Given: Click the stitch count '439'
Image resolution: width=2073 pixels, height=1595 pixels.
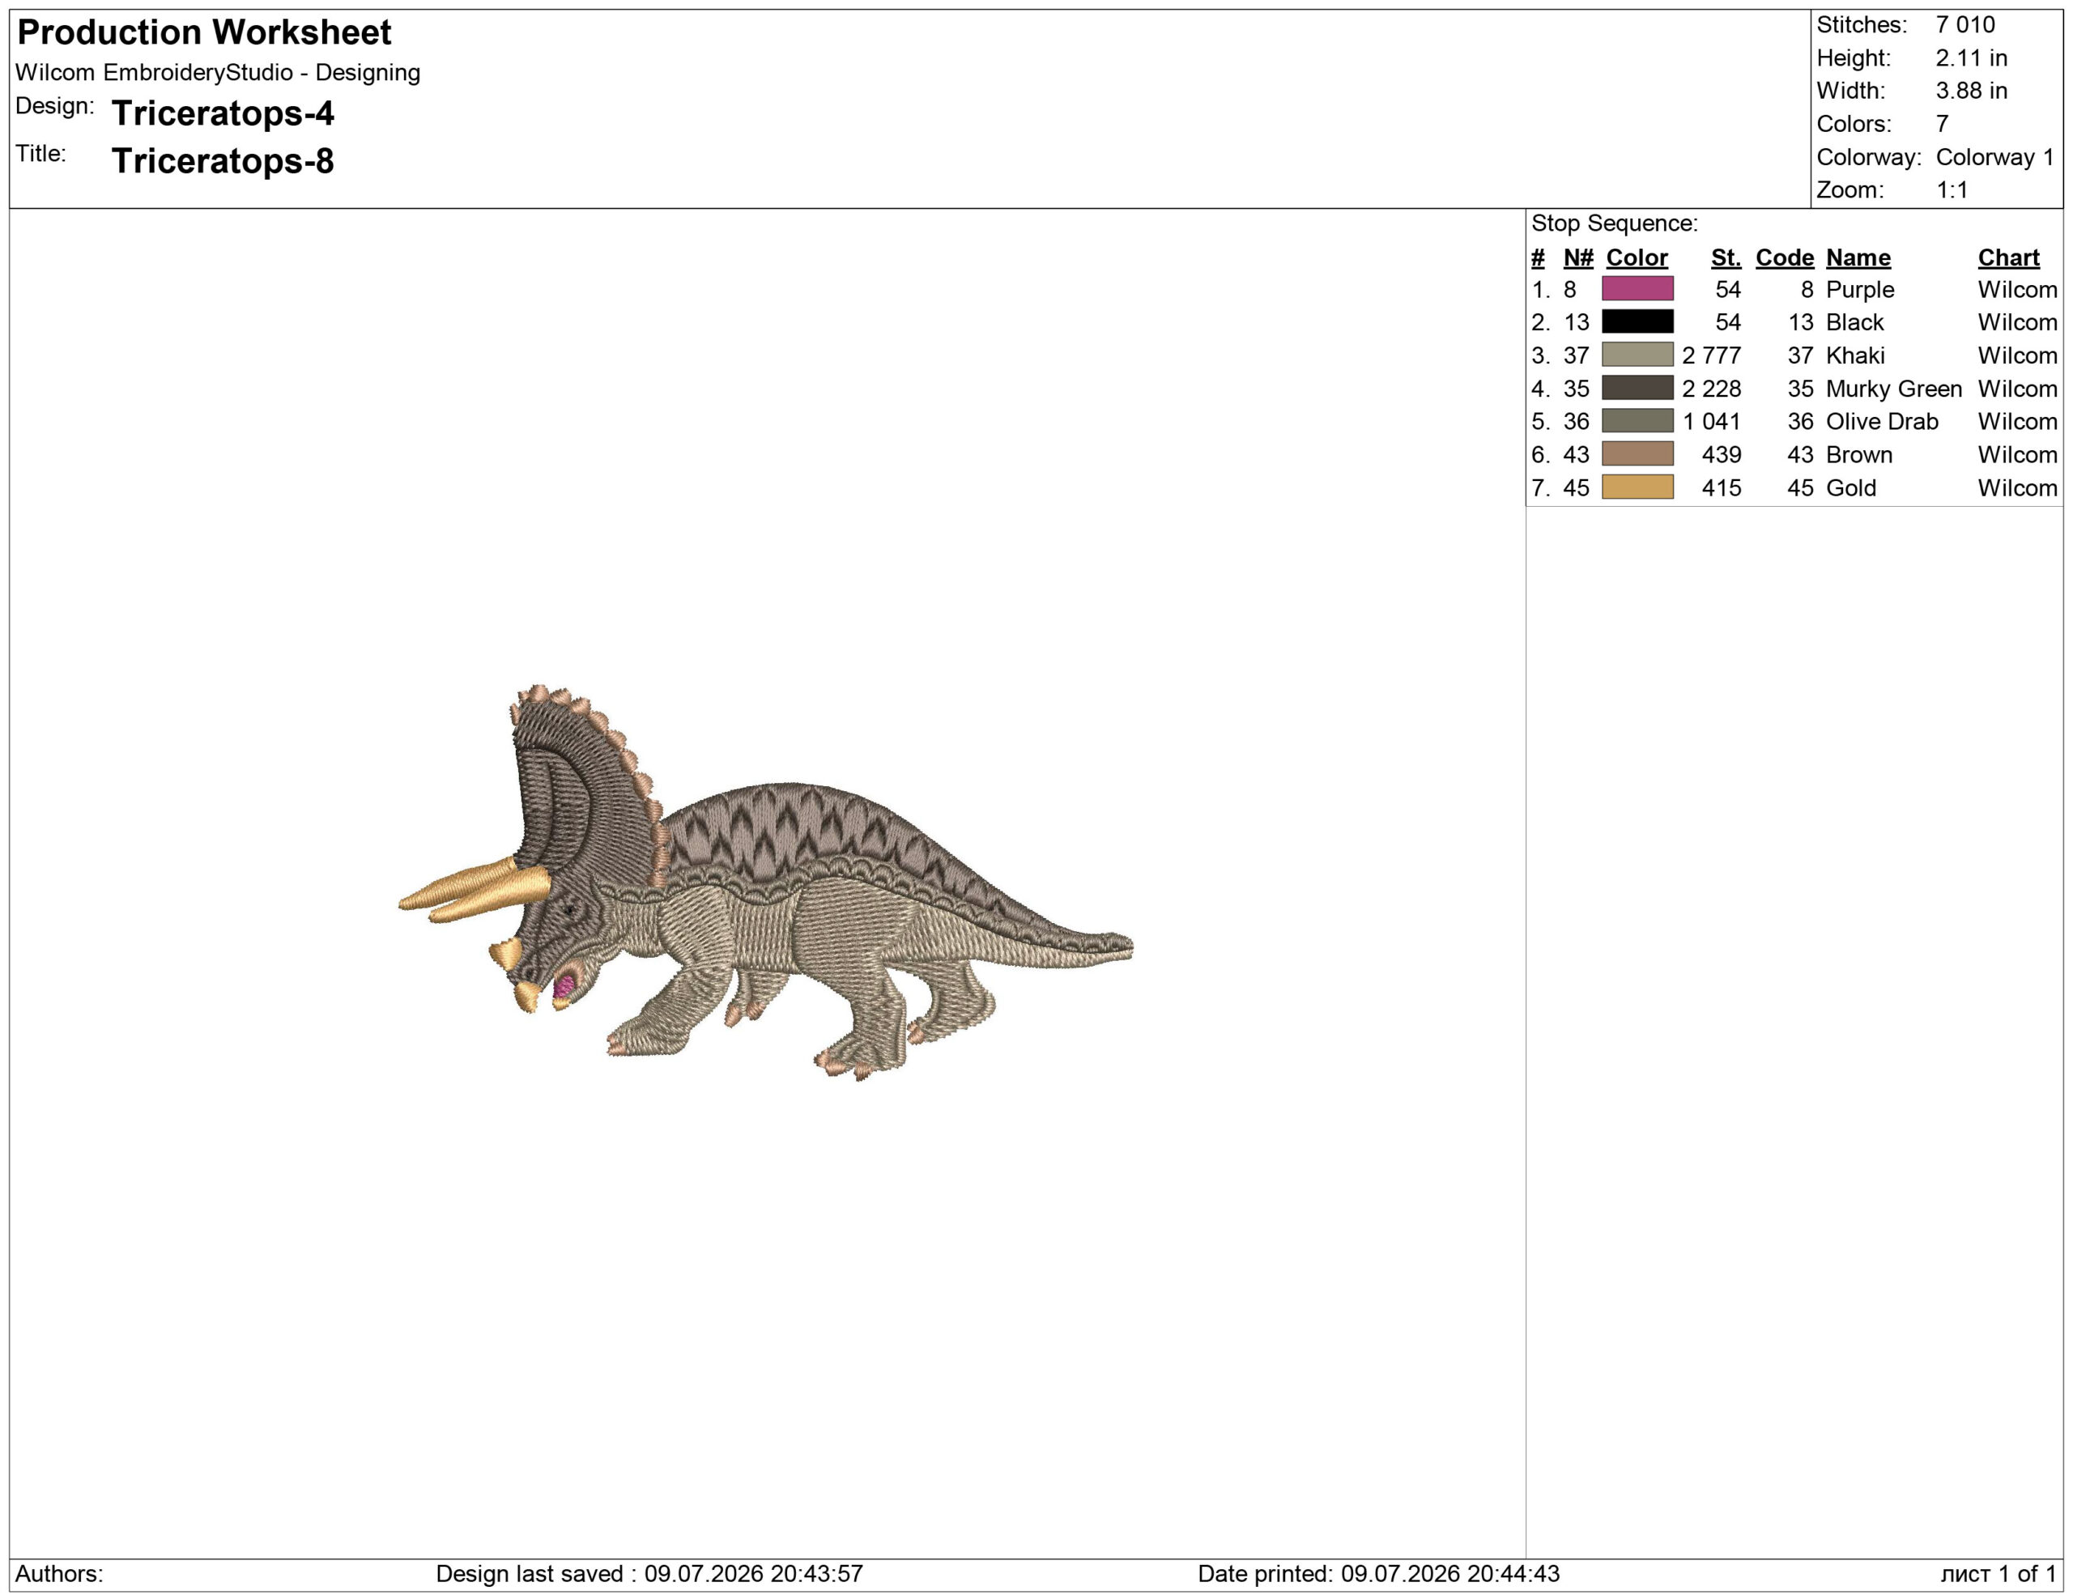Looking at the screenshot, I should pyautogui.click(x=1721, y=454).
